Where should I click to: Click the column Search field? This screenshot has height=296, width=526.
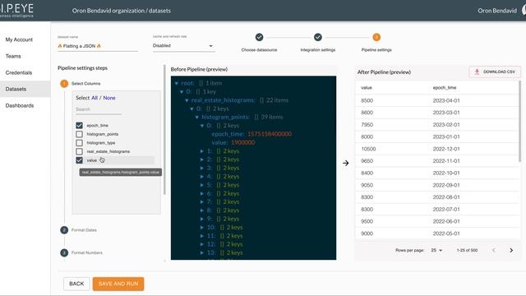99,109
